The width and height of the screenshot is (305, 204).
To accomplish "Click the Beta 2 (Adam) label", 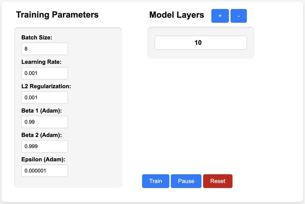I will click(x=42, y=135).
